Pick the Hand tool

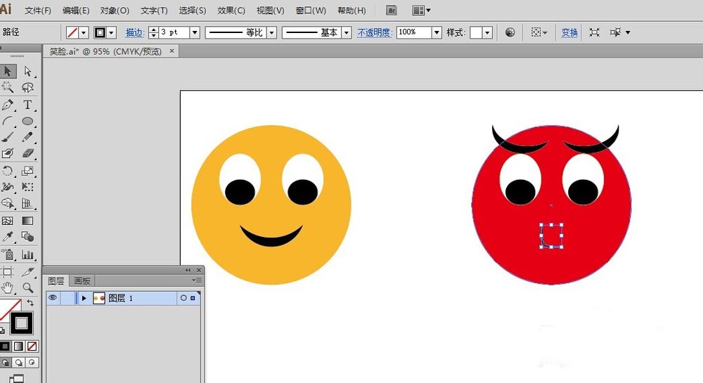pyautogui.click(x=8, y=287)
